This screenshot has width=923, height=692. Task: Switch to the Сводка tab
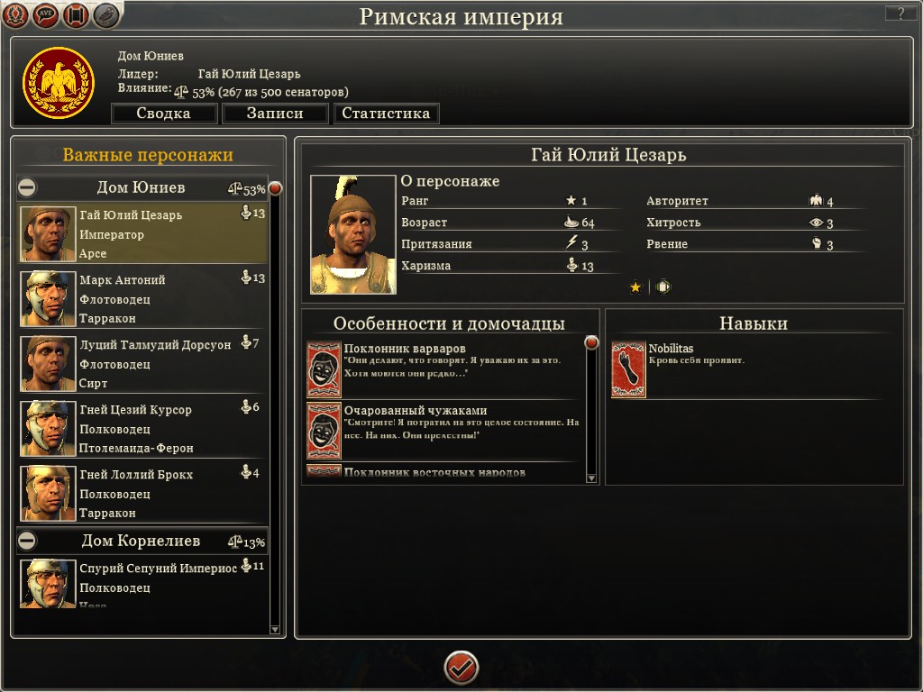pyautogui.click(x=164, y=113)
